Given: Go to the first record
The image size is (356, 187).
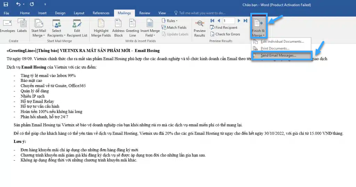Looking at the screenshot, I should tap(212, 20).
